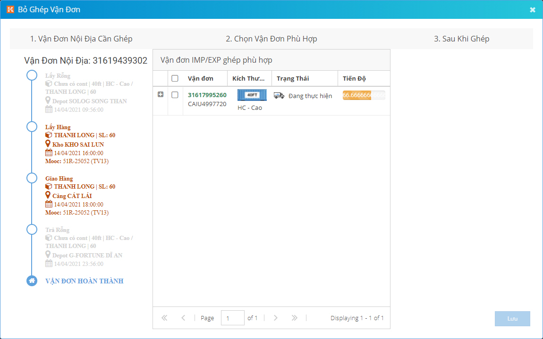Open step 1 Vận Đơn Nội Địa Cần Ghép
The width and height of the screenshot is (543, 339).
pos(81,39)
